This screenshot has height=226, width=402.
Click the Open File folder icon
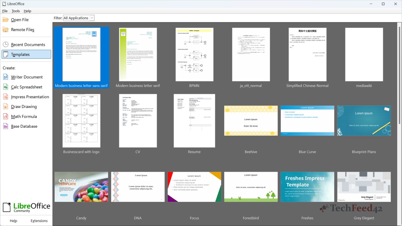coord(6,19)
